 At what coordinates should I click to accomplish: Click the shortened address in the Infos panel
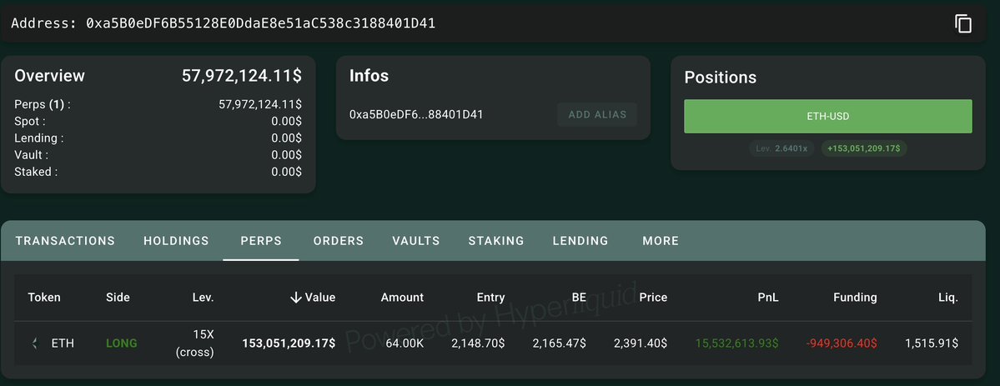(416, 114)
